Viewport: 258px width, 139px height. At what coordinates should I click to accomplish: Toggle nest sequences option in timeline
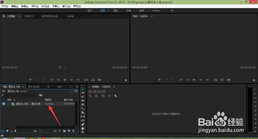point(90,96)
